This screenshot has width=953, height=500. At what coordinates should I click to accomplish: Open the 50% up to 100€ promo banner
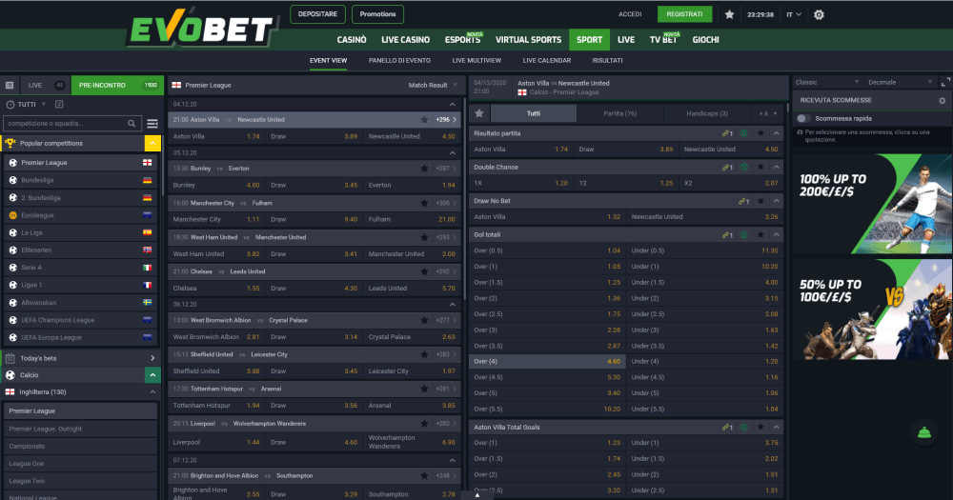tap(872, 310)
